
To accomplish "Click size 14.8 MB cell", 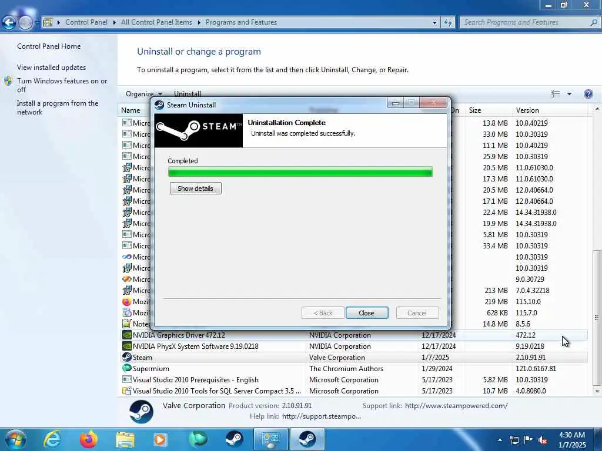I will tap(495, 324).
